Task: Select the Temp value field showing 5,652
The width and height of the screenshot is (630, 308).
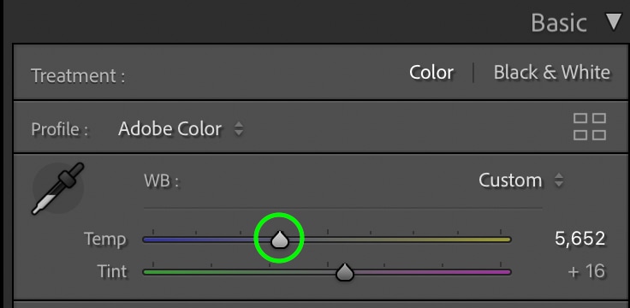Action: (579, 239)
